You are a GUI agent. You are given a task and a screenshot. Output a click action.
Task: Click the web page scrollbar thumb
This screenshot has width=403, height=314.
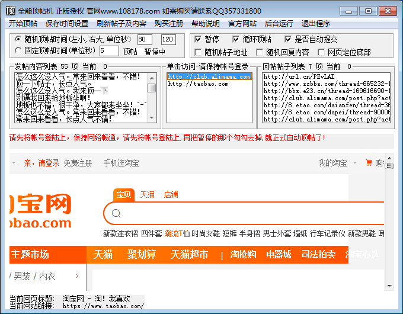point(389,166)
